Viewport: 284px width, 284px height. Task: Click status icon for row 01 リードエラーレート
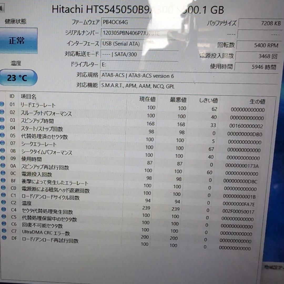pos(2,104)
